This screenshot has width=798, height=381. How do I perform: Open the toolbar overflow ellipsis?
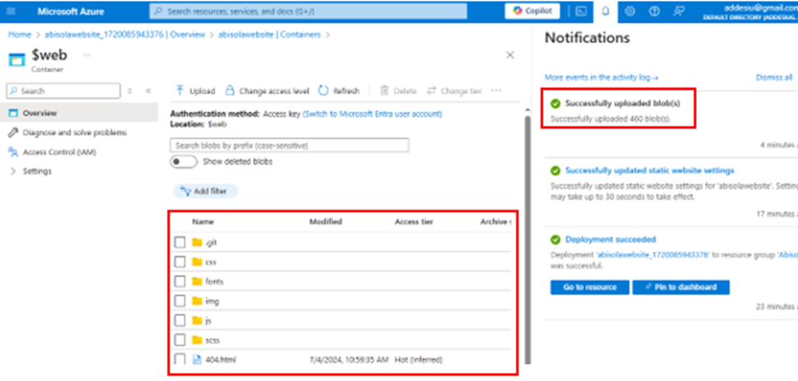tap(497, 91)
